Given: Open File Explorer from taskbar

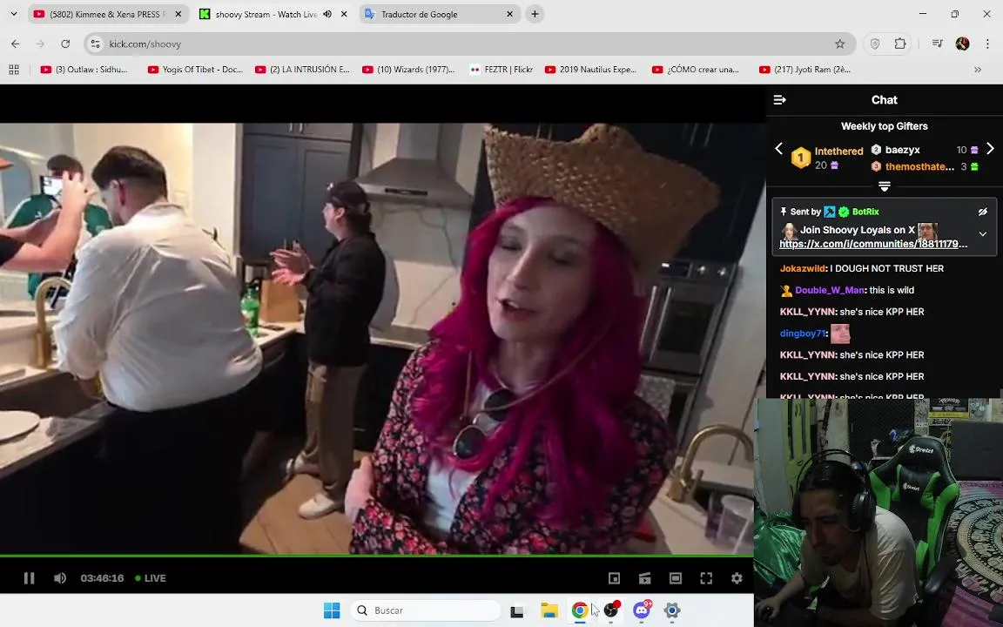Looking at the screenshot, I should [549, 610].
